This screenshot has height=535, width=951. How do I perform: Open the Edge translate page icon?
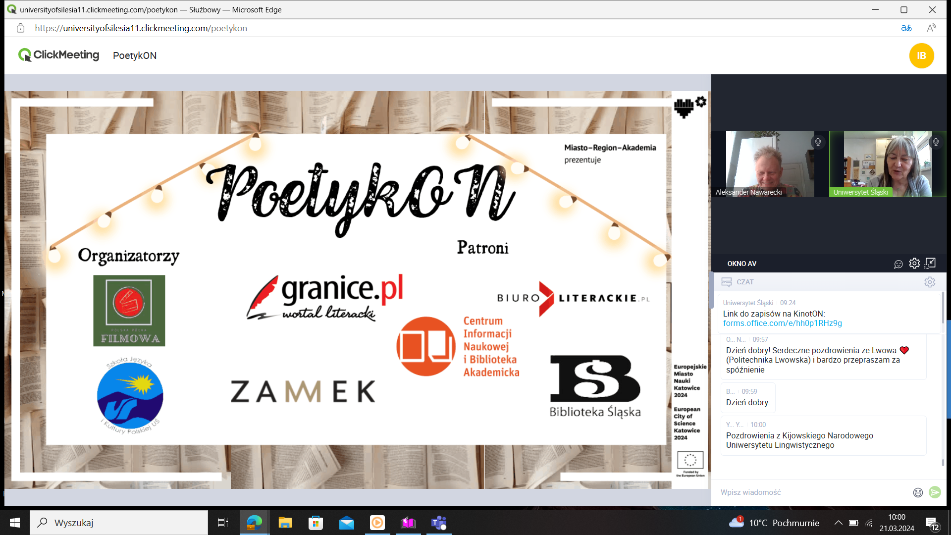(x=906, y=28)
